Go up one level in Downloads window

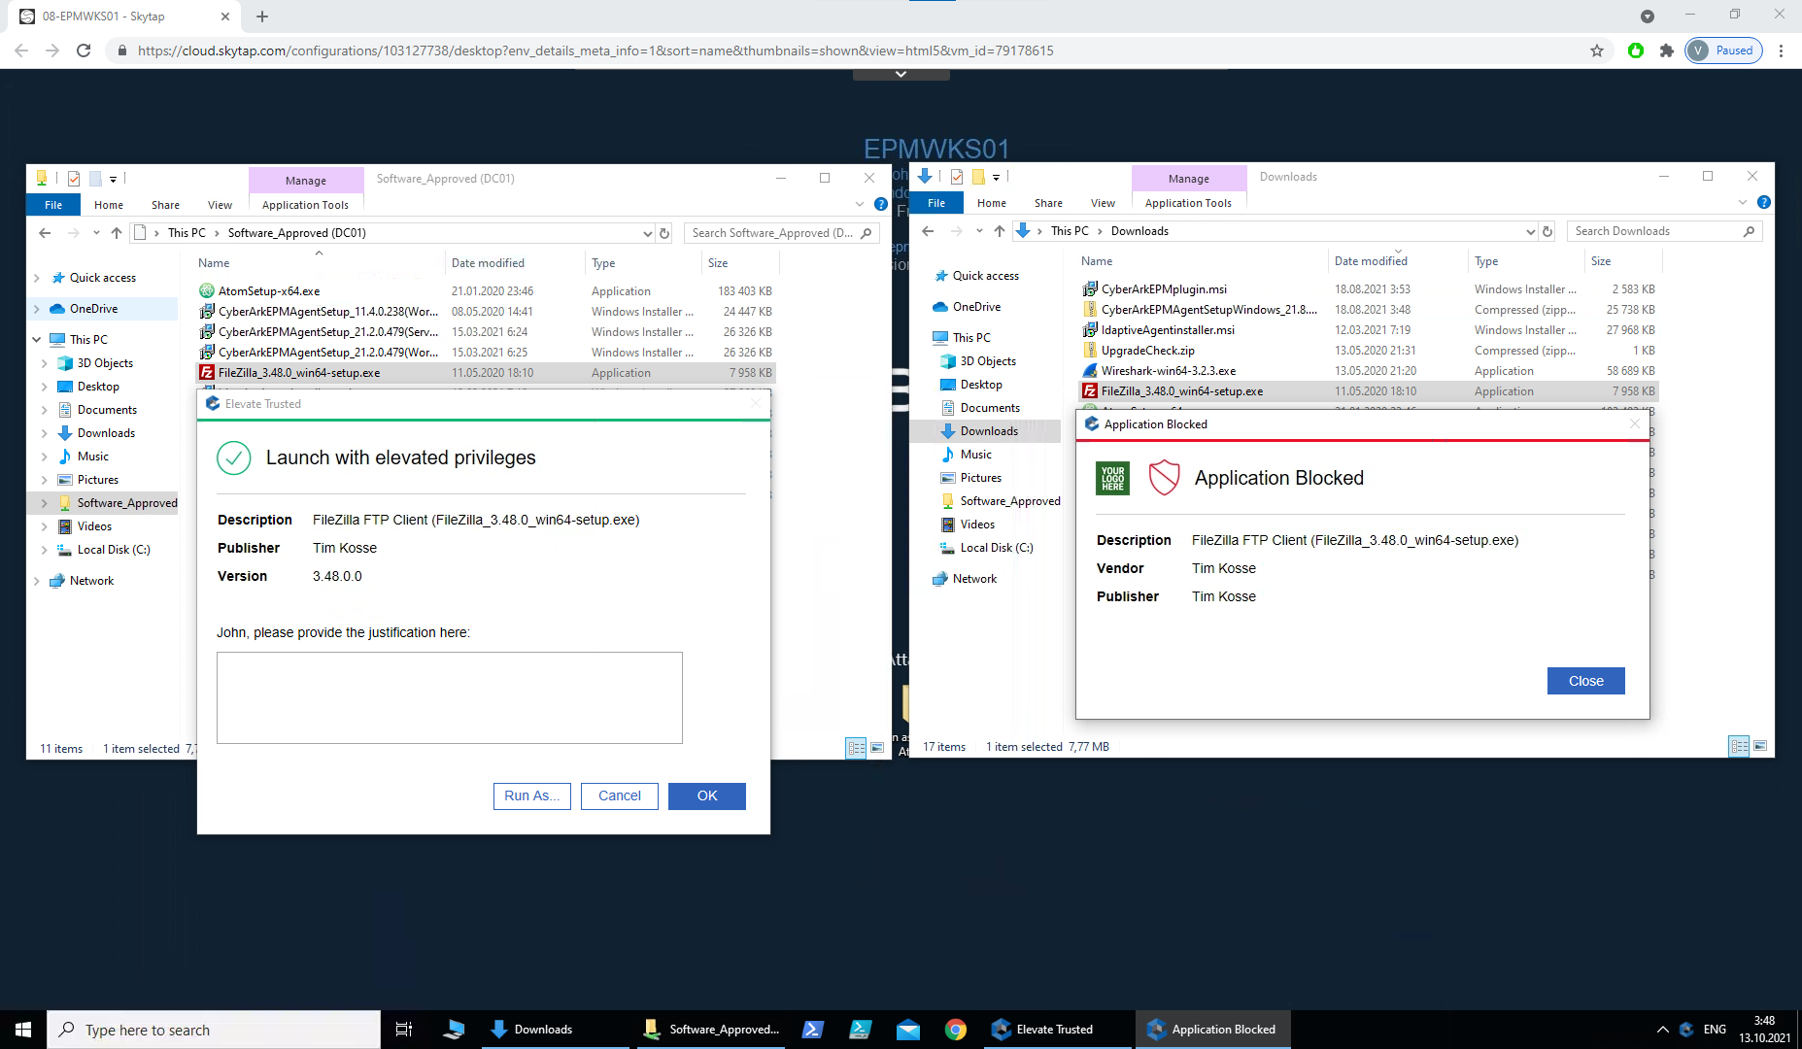[1000, 231]
